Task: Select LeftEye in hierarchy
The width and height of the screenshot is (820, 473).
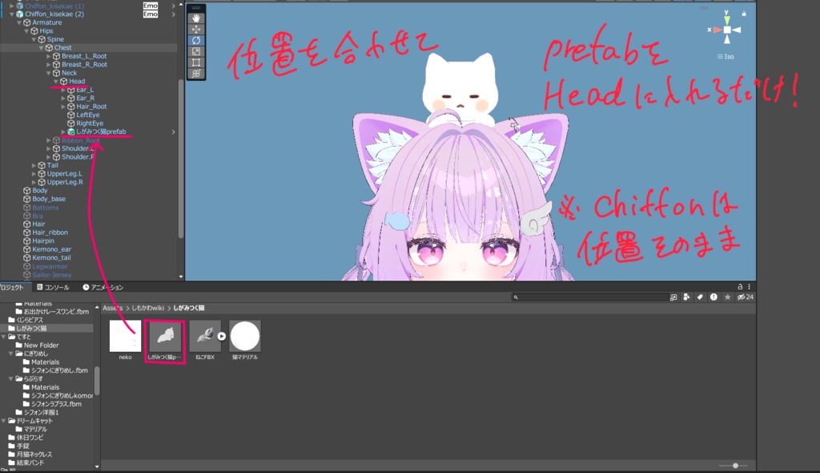Action: tap(87, 115)
